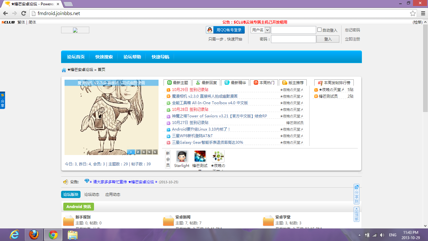Select slideshow page 5 indicator
The height and width of the screenshot is (241, 428).
155,152
